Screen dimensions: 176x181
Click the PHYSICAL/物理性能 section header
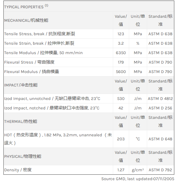click(x=23, y=156)
